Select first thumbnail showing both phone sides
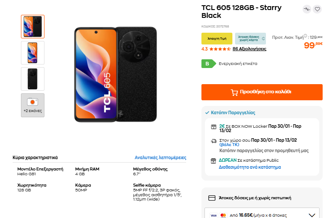Viewport: 327px width, 218px height. point(33,27)
